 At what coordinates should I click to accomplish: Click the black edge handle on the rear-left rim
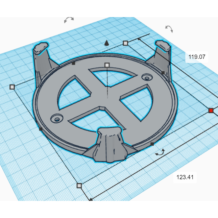(x=74, y=63)
